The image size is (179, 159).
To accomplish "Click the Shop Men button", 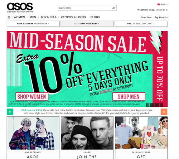I will tap(129, 96).
